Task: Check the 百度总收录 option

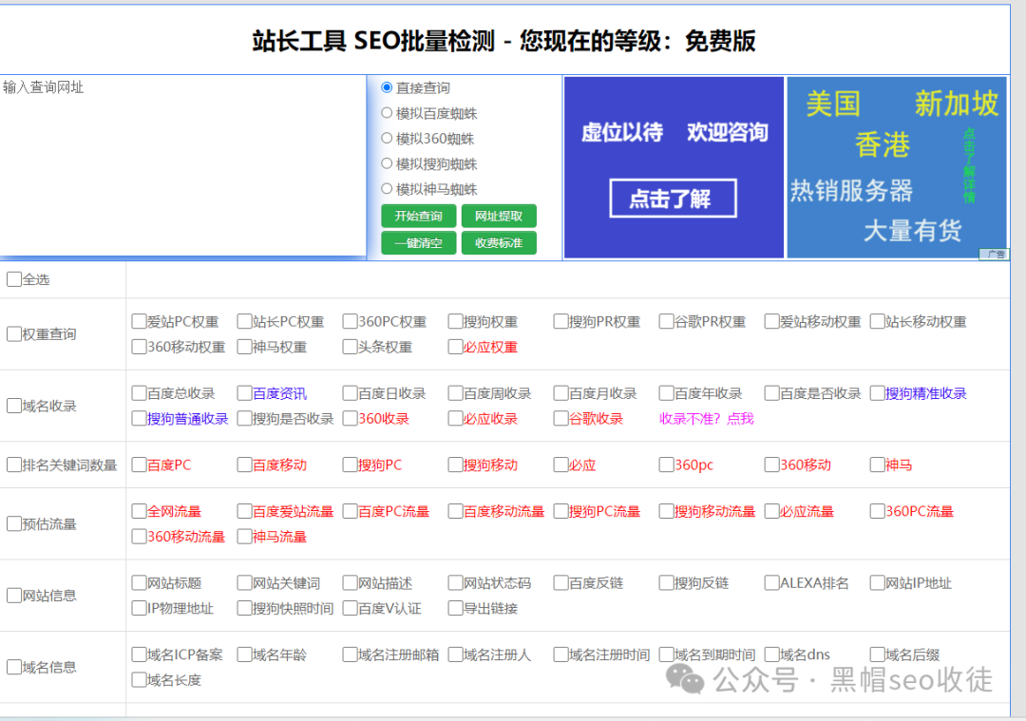Action: pyautogui.click(x=139, y=392)
